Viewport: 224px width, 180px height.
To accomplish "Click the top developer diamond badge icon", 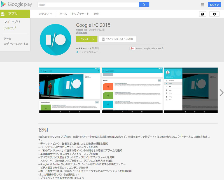I will 77,52.
